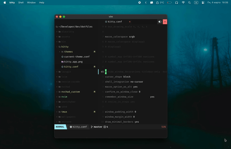231x149 pixels.
Task: Click the wallpapers folder icon
Action: click(60, 117)
